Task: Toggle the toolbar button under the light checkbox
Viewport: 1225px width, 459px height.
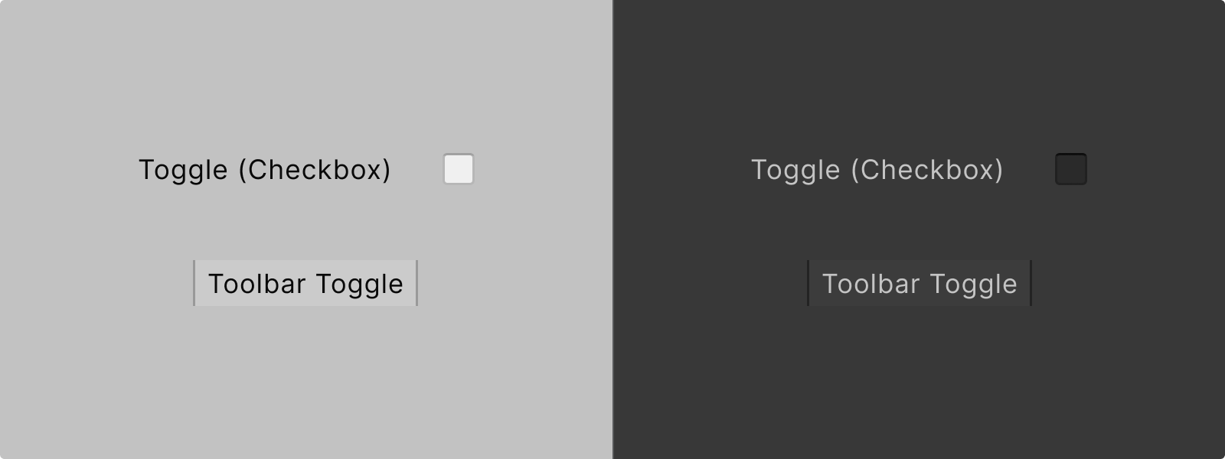Action: (x=305, y=283)
